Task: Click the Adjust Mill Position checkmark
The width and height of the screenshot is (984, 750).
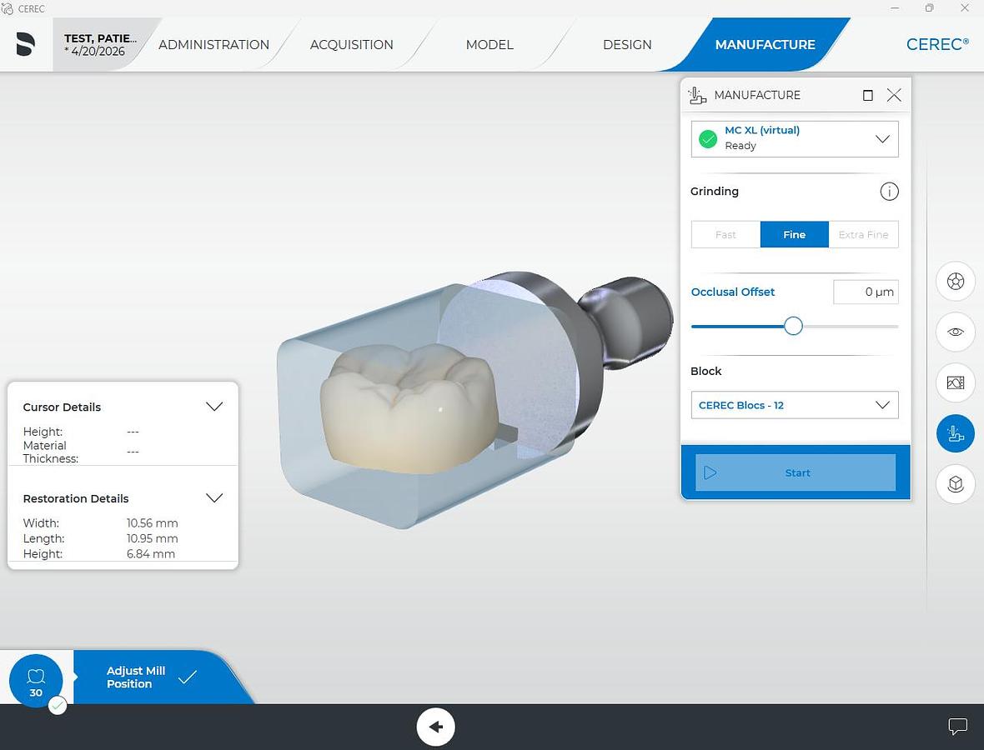Action: [187, 677]
